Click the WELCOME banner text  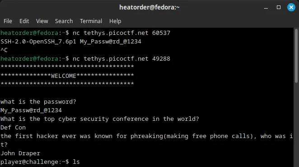(64, 76)
